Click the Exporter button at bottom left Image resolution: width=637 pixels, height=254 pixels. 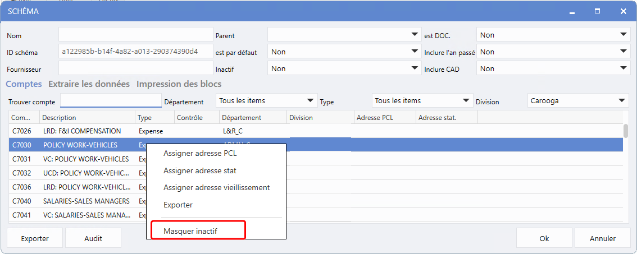(x=35, y=238)
